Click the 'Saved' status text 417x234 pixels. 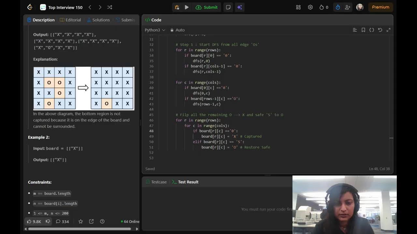pyautogui.click(x=150, y=169)
